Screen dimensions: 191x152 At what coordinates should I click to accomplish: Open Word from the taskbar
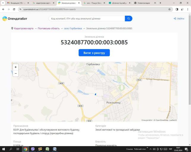pos(55,149)
